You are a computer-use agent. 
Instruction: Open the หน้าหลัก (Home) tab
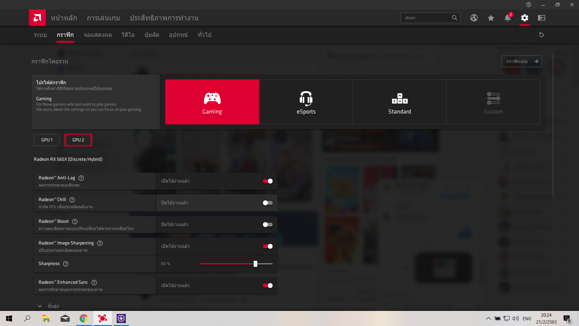click(x=64, y=18)
